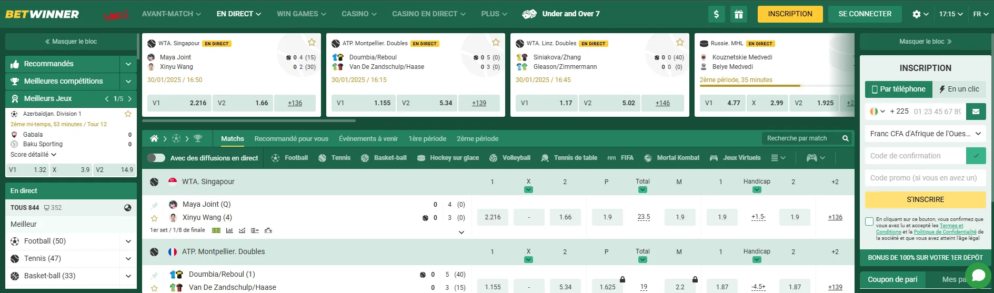The width and height of the screenshot is (994, 293).
Task: Open the Under and Over 7 dice game
Action: [x=561, y=14]
